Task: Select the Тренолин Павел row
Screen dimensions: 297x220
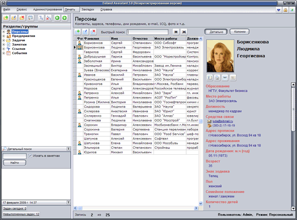Action: click(x=136, y=134)
